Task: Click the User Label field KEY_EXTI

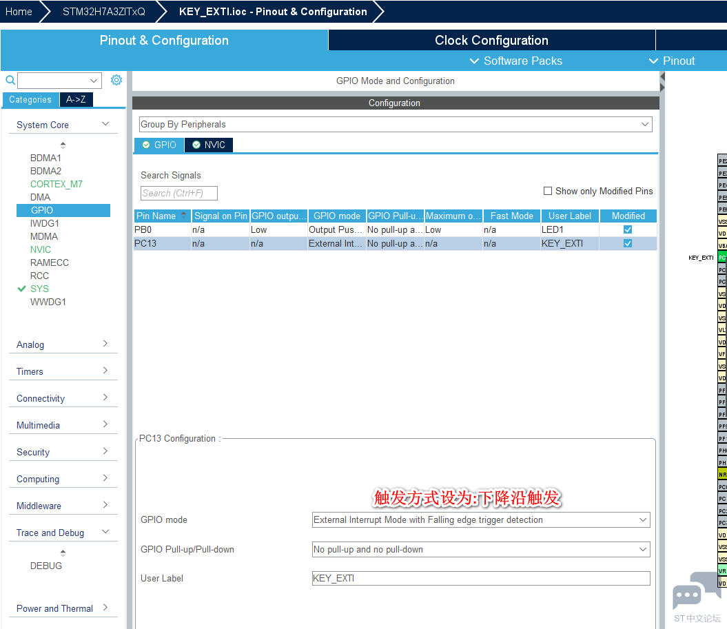Action: tap(481, 579)
